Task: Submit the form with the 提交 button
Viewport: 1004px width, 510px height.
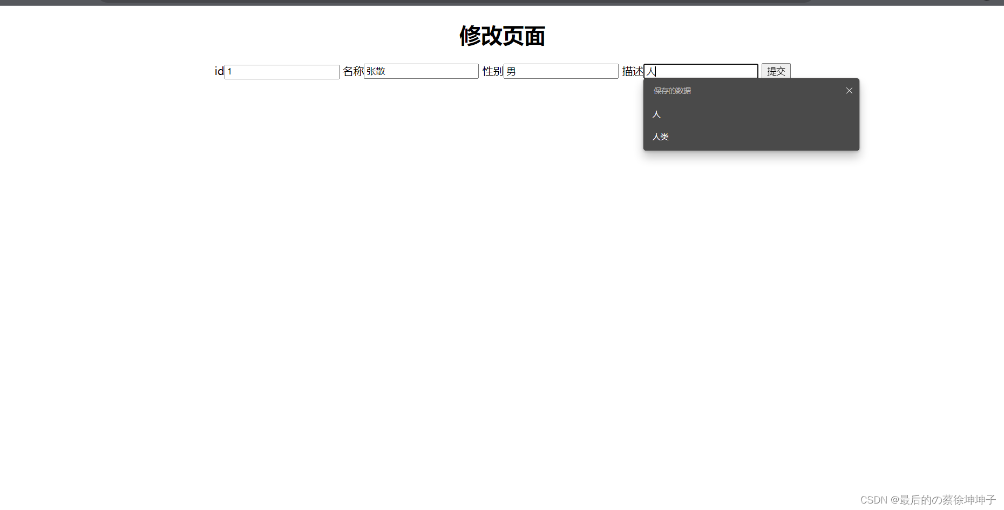Action: click(776, 71)
